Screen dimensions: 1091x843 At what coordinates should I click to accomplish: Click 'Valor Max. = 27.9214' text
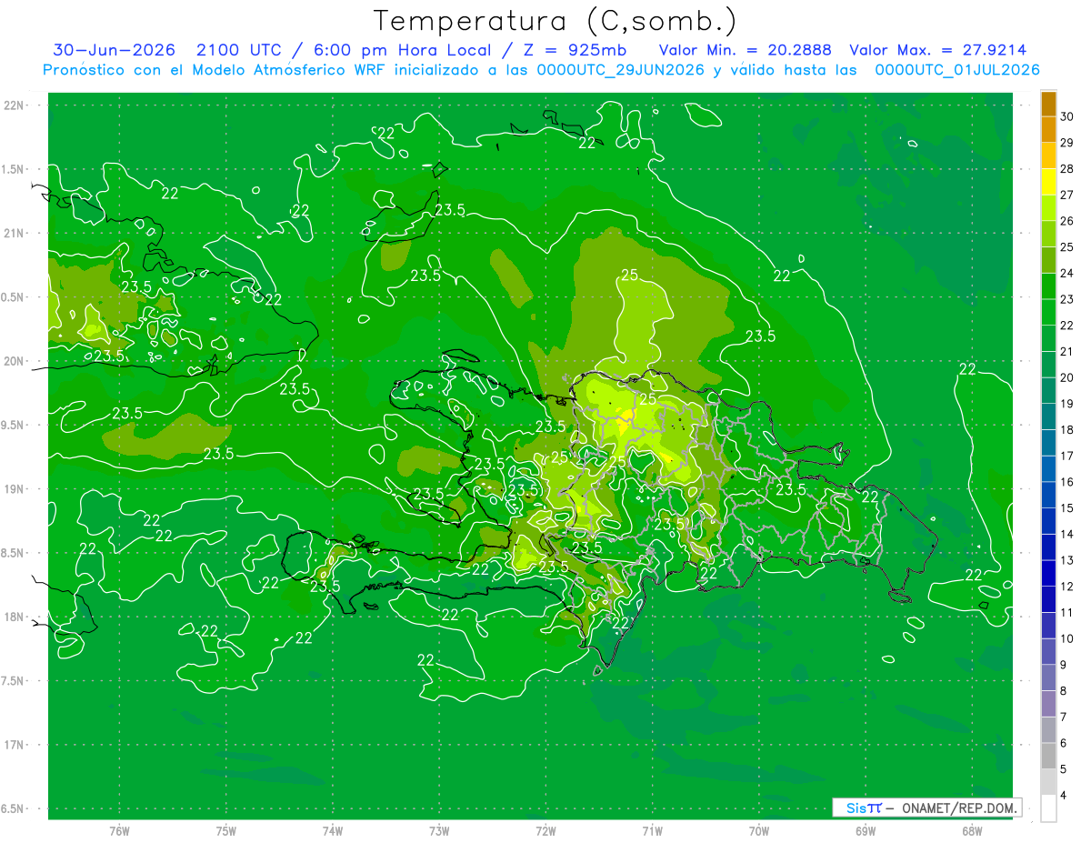(x=938, y=50)
